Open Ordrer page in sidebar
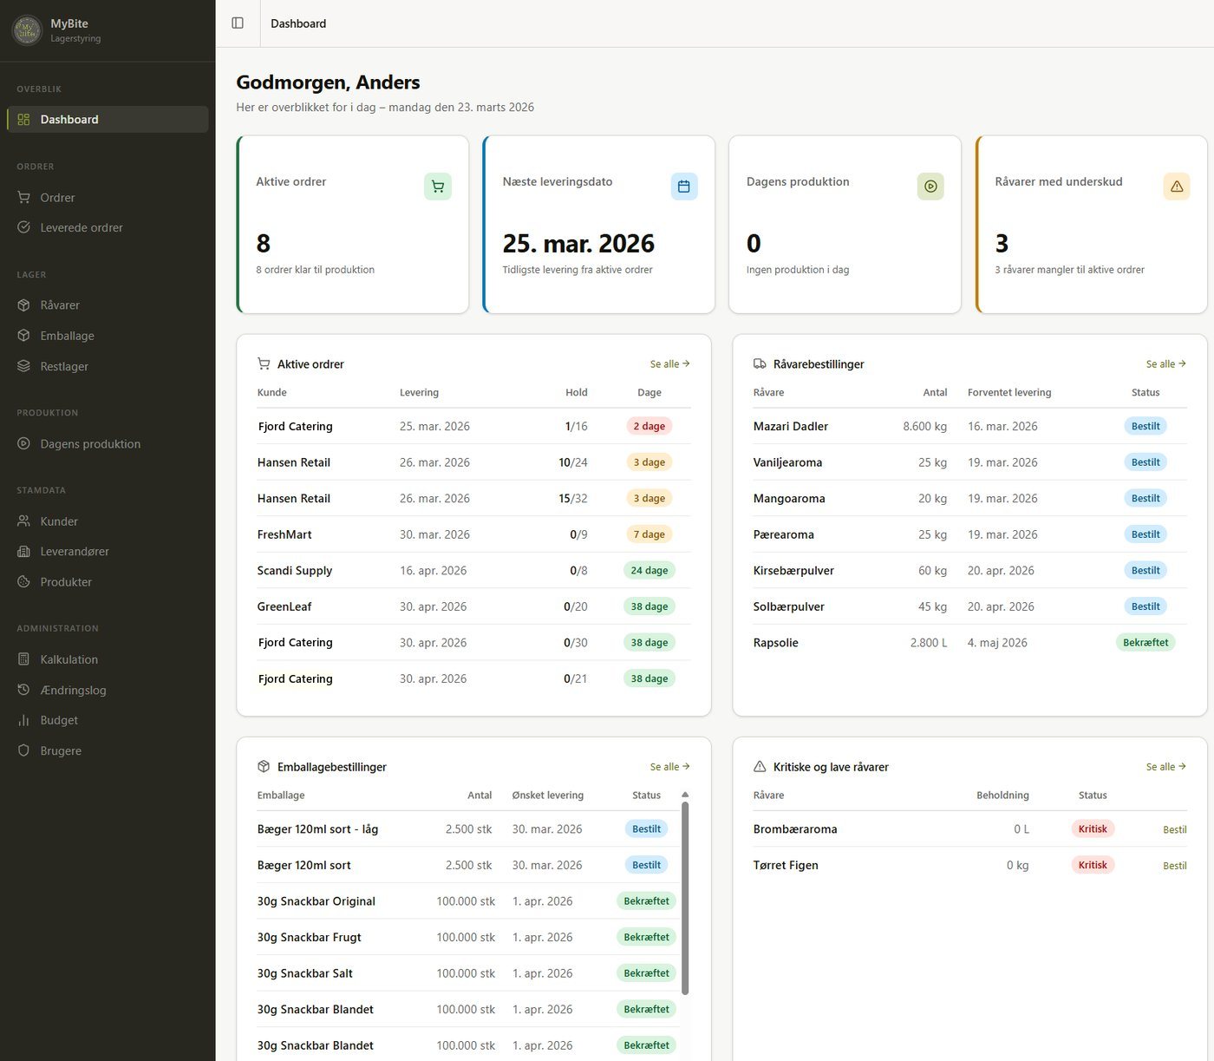 pyautogui.click(x=108, y=198)
